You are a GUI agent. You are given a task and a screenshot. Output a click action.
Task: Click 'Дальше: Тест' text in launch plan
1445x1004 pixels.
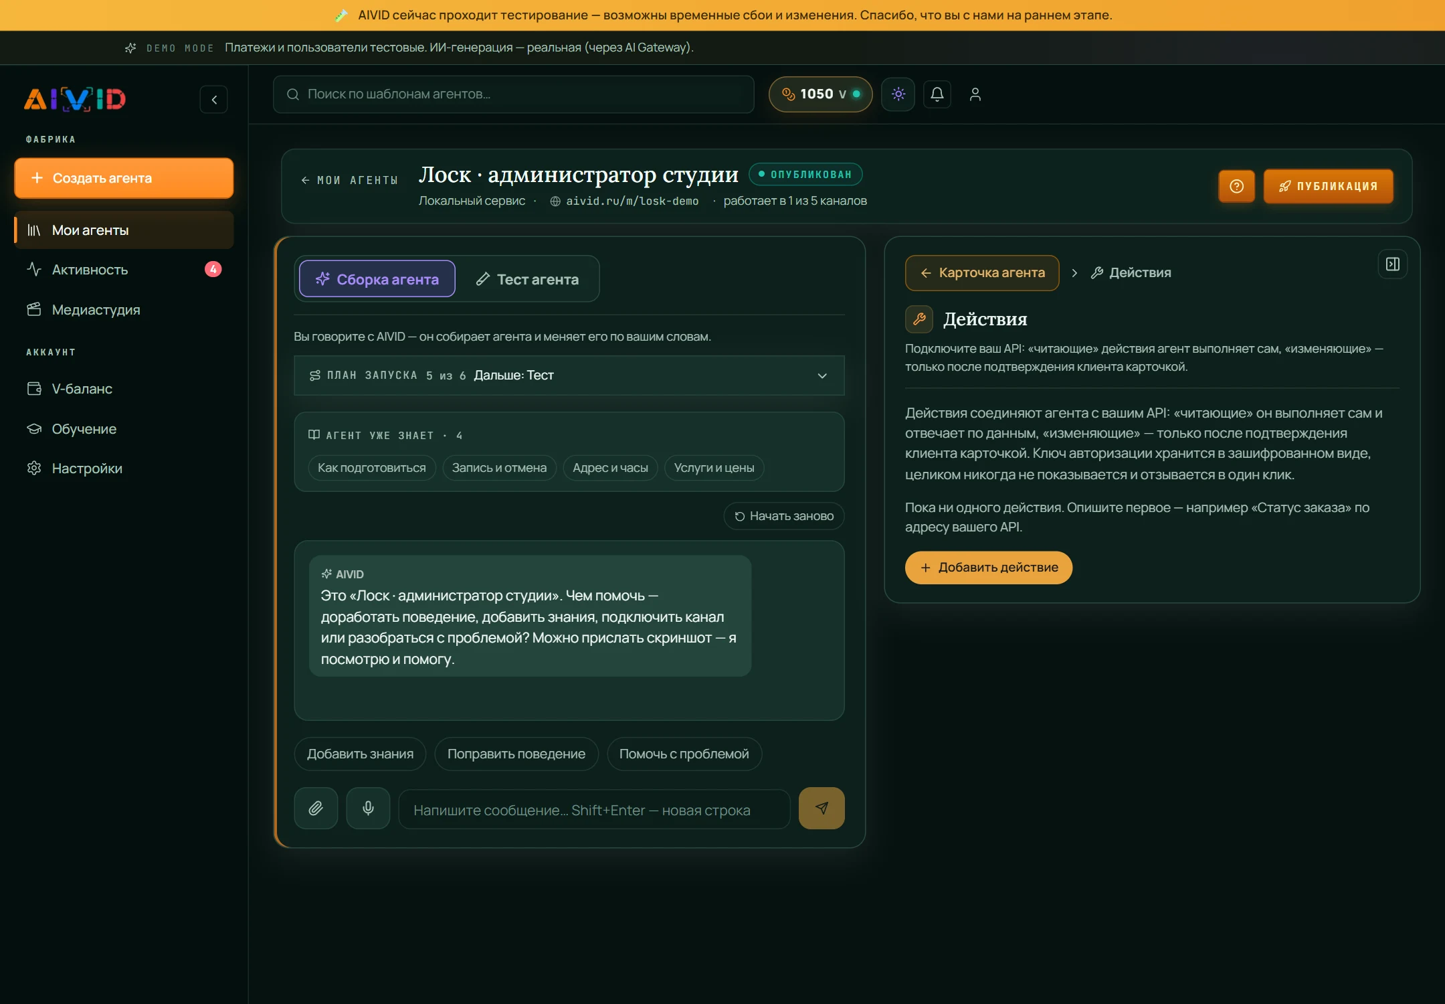[514, 375]
